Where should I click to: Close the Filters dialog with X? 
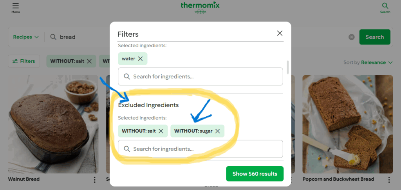click(280, 33)
